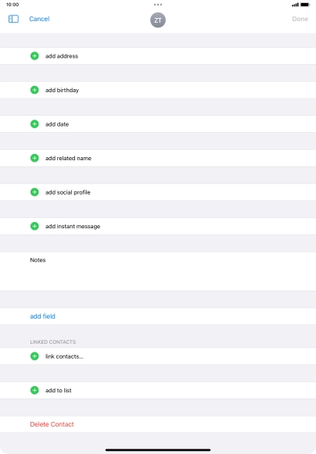Confirm changes with Done
The width and height of the screenshot is (316, 454).
300,19
